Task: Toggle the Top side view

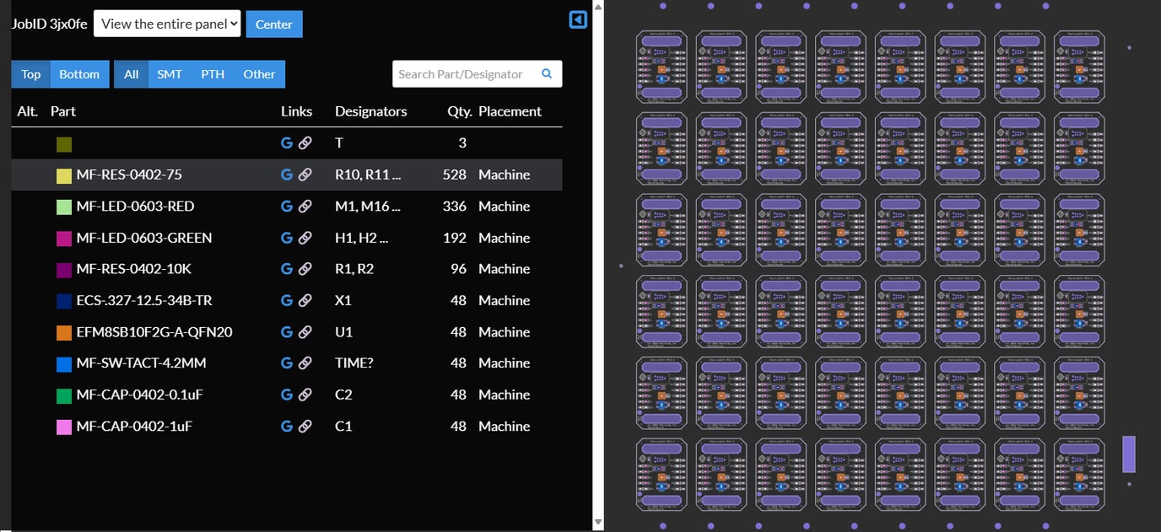Action: (31, 74)
